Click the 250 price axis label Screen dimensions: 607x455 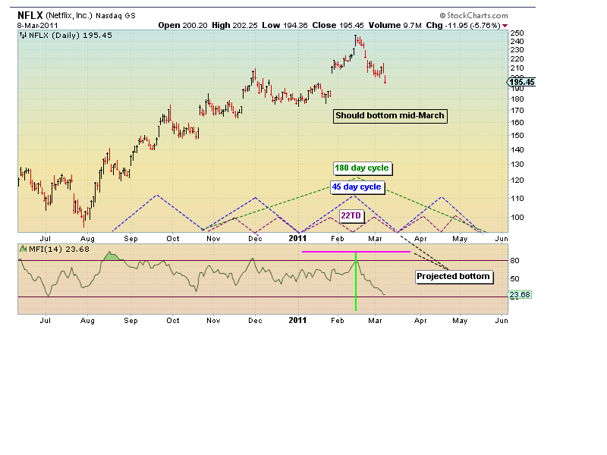click(x=517, y=33)
